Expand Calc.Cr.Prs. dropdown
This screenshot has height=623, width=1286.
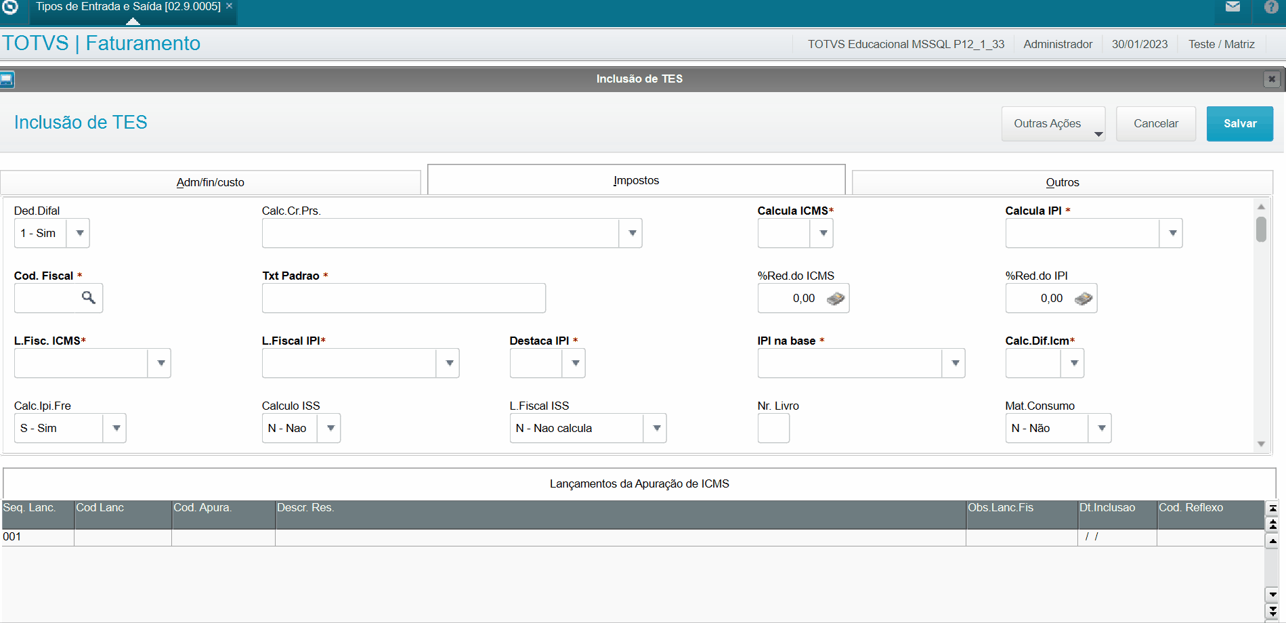coord(632,233)
